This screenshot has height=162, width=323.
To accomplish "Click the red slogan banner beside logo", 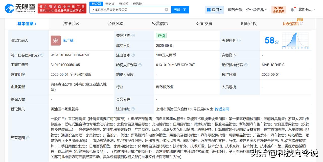I will (62, 9).
